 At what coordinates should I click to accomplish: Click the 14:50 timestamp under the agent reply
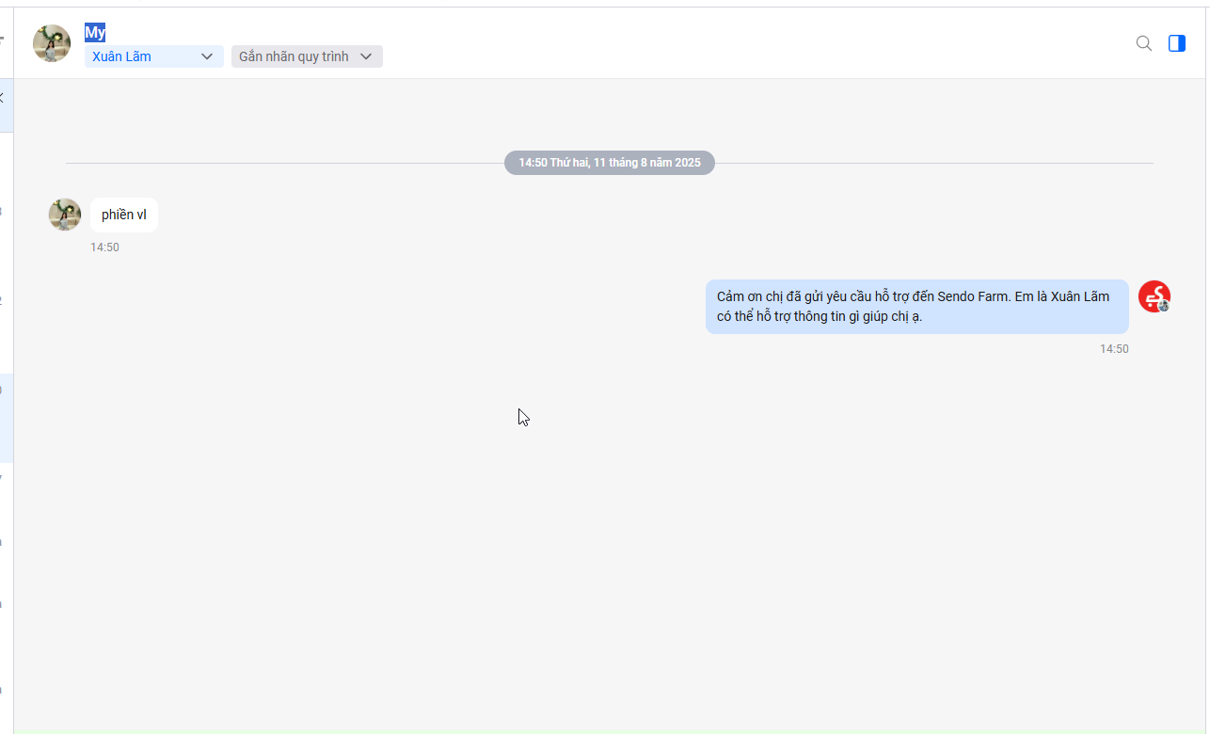(x=1114, y=349)
